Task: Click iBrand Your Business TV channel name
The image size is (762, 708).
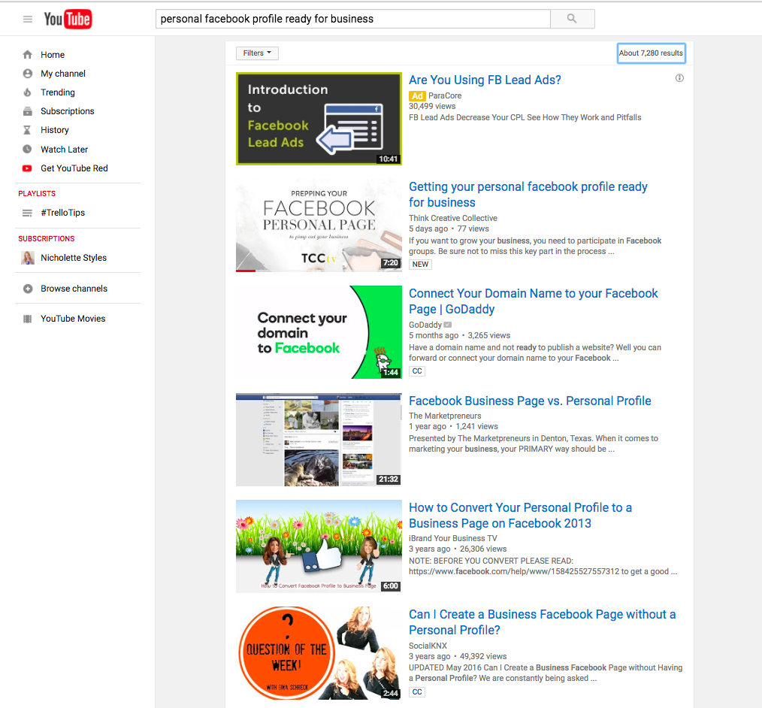Action: (x=453, y=538)
